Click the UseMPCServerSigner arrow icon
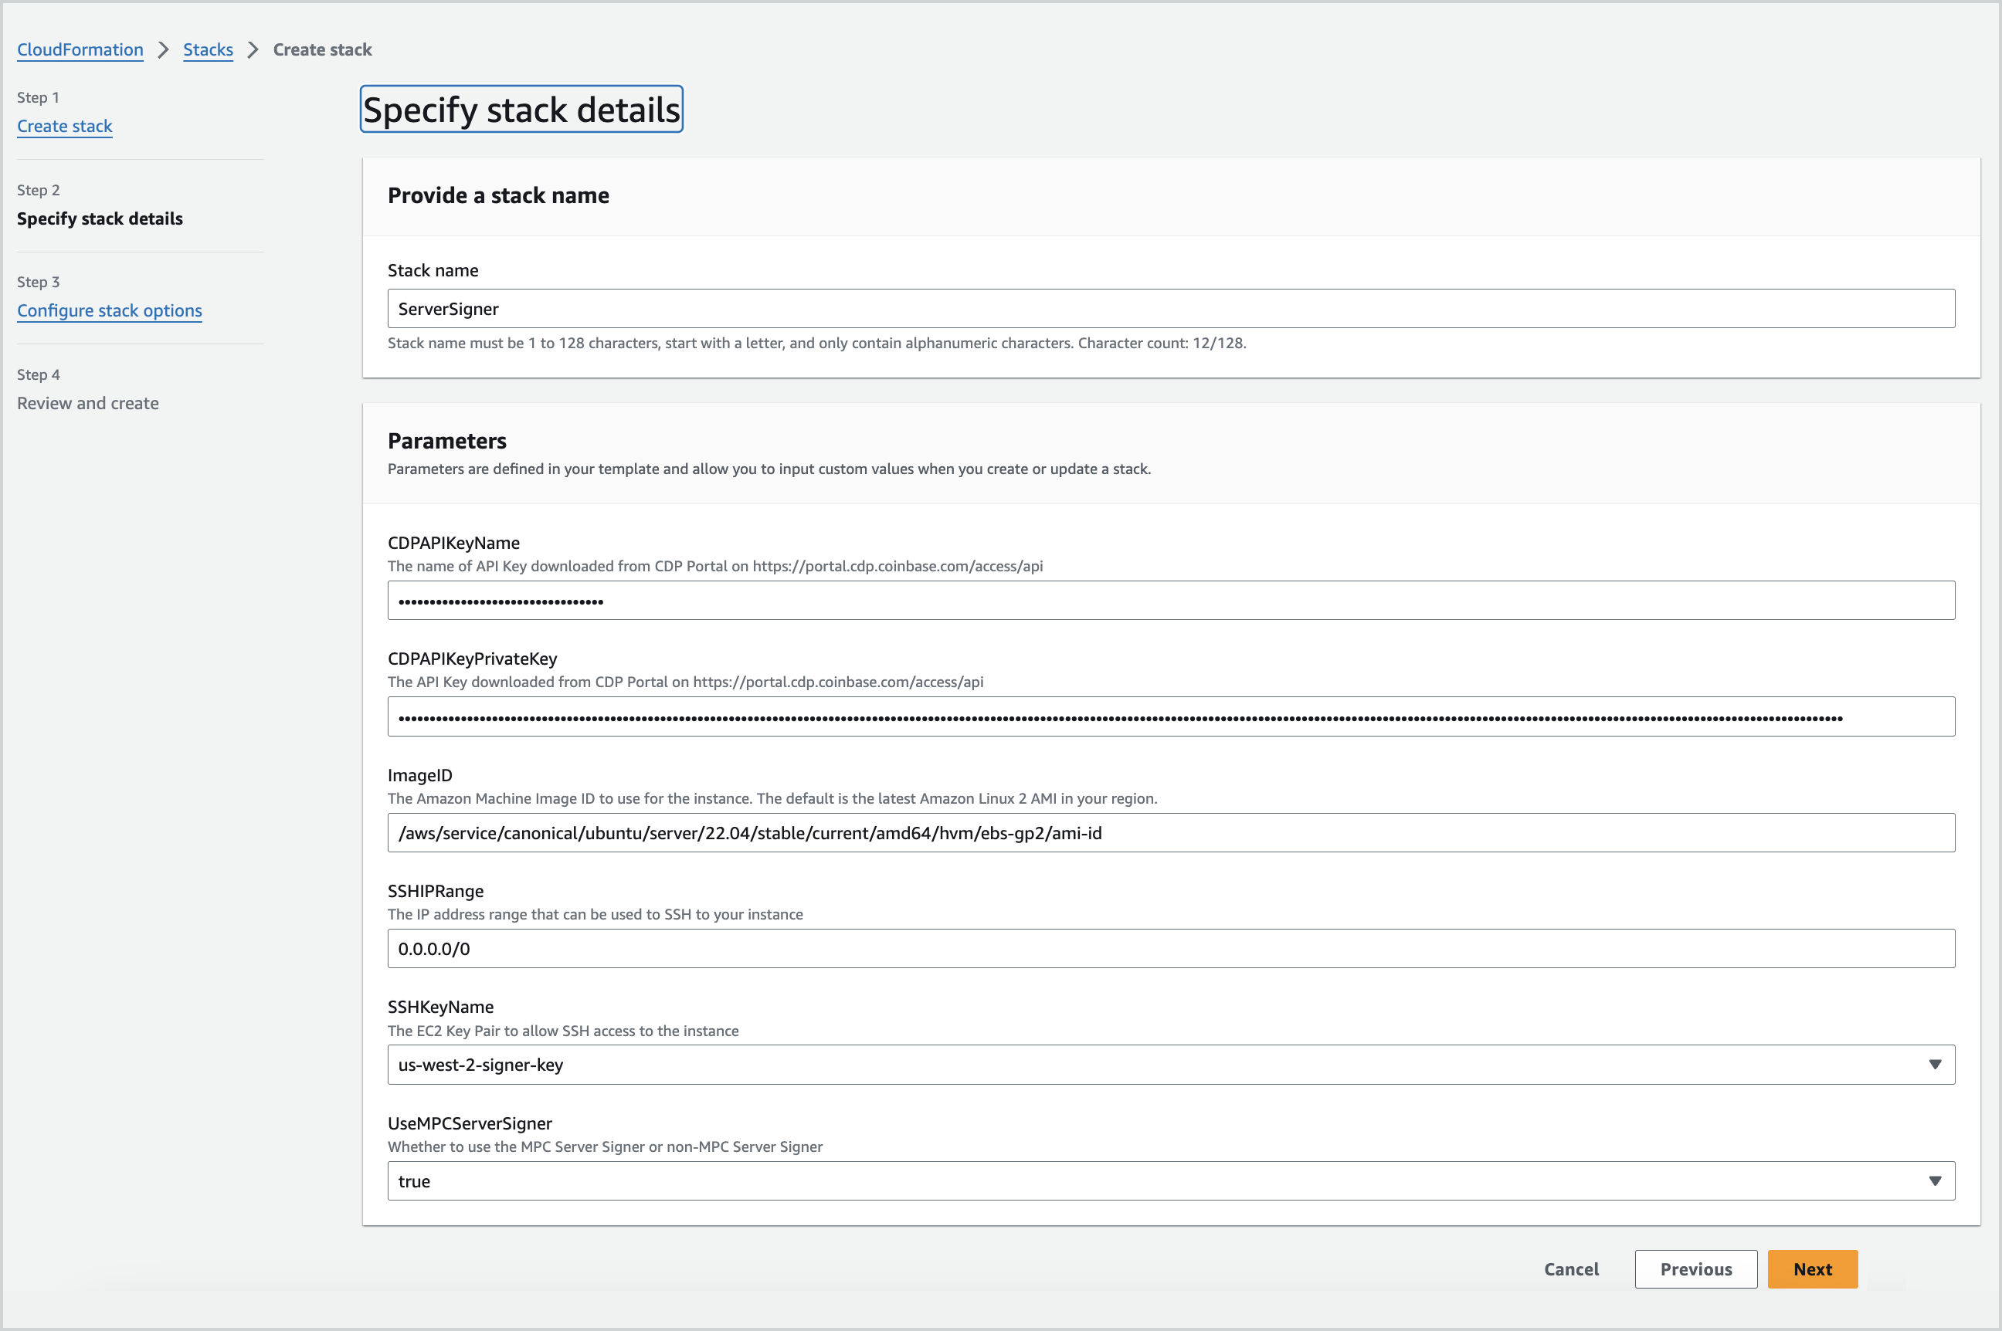The image size is (2002, 1331). point(1934,1180)
